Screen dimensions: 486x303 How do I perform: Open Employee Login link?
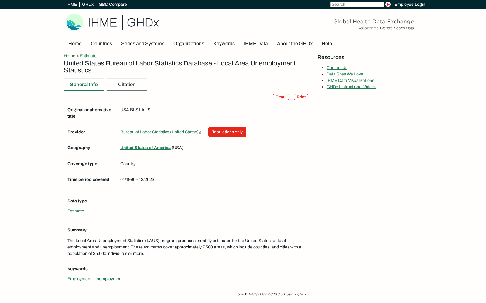click(x=410, y=4)
